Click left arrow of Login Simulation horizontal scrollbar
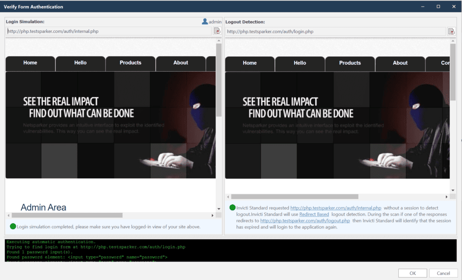 coord(9,215)
